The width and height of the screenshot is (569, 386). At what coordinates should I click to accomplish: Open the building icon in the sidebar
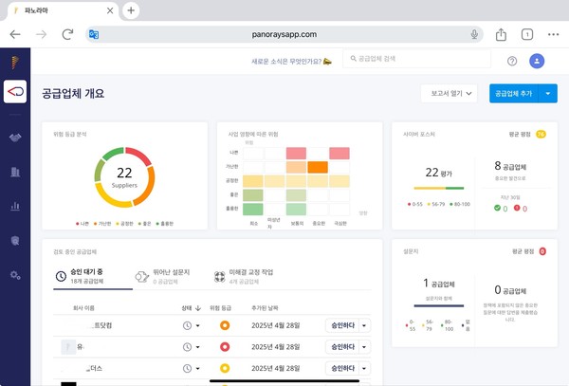(x=15, y=172)
